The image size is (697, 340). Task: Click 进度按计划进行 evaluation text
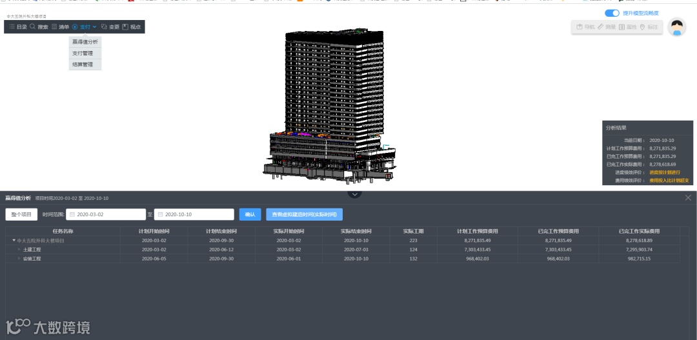665,172
